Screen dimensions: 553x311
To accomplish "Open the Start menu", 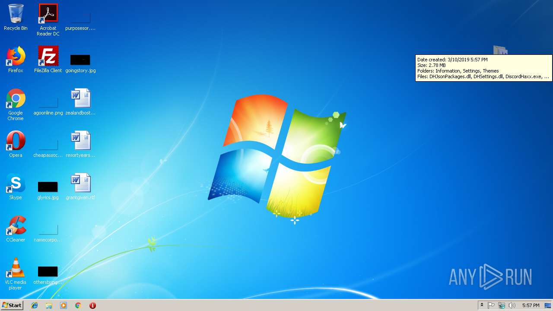I will click(x=12, y=305).
